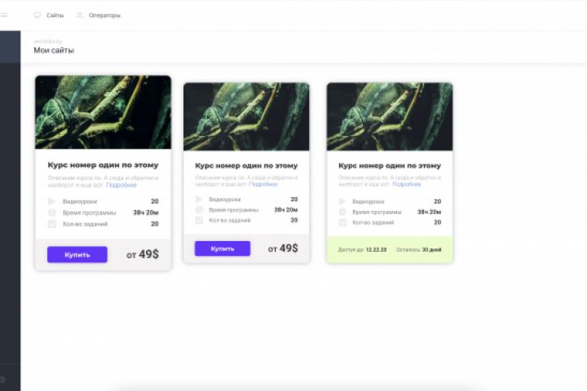Click Кол-во заданий checkbox icon on first card
The image size is (587, 391).
click(x=51, y=224)
